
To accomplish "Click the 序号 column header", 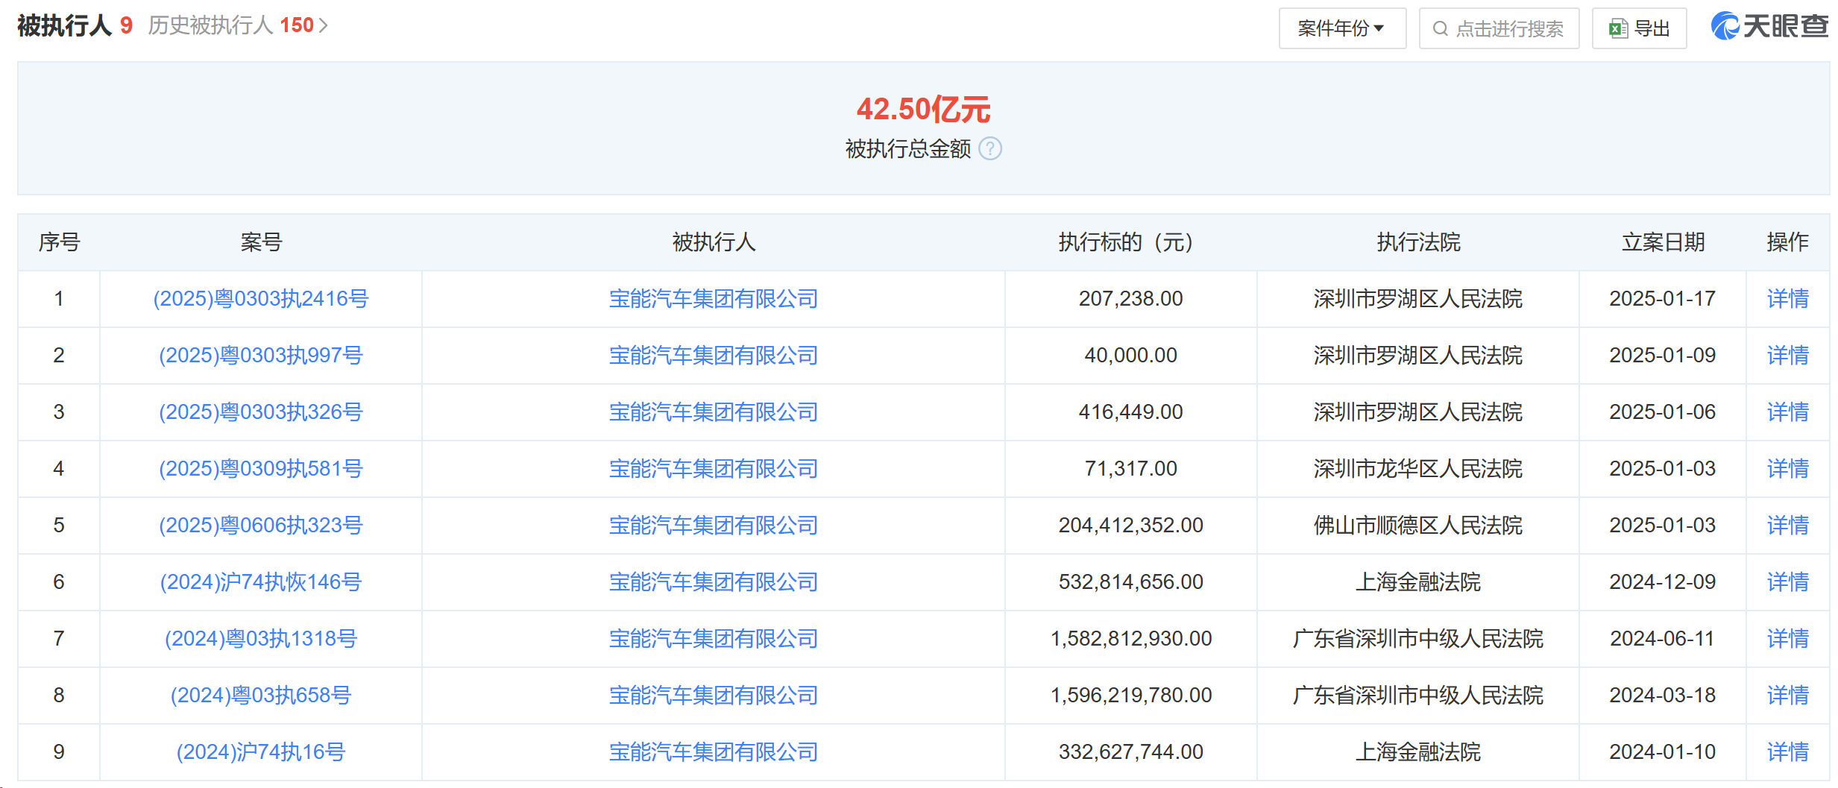I will pos(59,242).
